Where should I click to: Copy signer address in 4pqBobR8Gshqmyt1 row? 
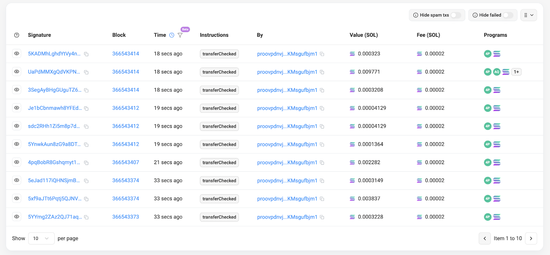click(322, 163)
